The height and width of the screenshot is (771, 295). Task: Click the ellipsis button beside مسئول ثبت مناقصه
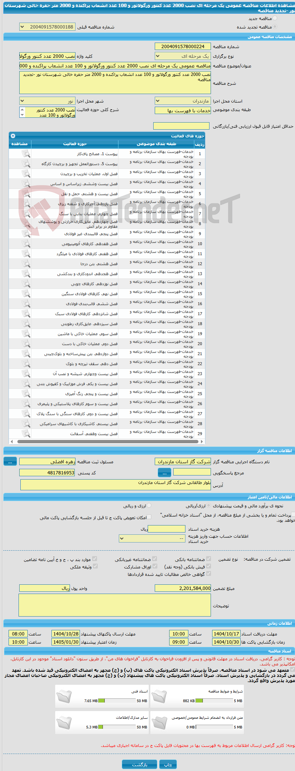coord(10,461)
